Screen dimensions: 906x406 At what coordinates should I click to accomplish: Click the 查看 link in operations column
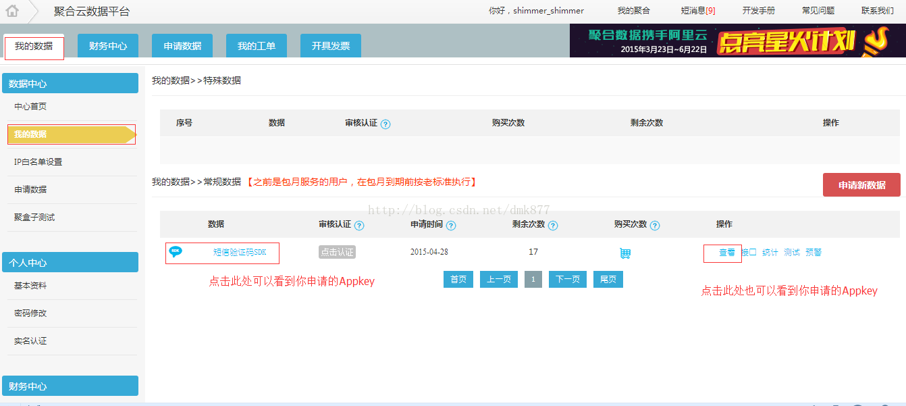coord(726,253)
